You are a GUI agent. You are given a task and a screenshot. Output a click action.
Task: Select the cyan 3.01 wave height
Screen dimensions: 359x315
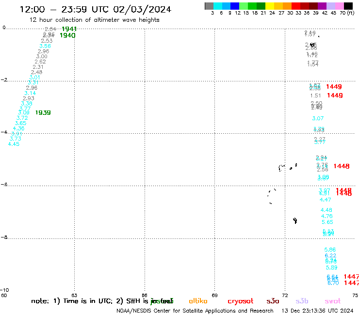(x=35, y=78)
